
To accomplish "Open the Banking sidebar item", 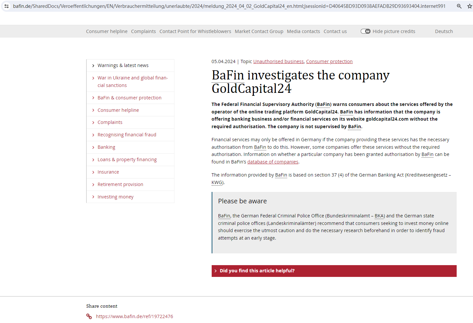I will tap(106, 147).
